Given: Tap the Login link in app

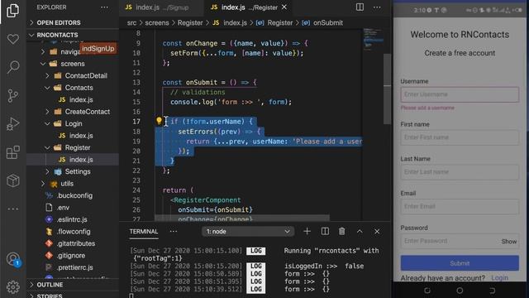Looking at the screenshot, I should tap(499, 278).
